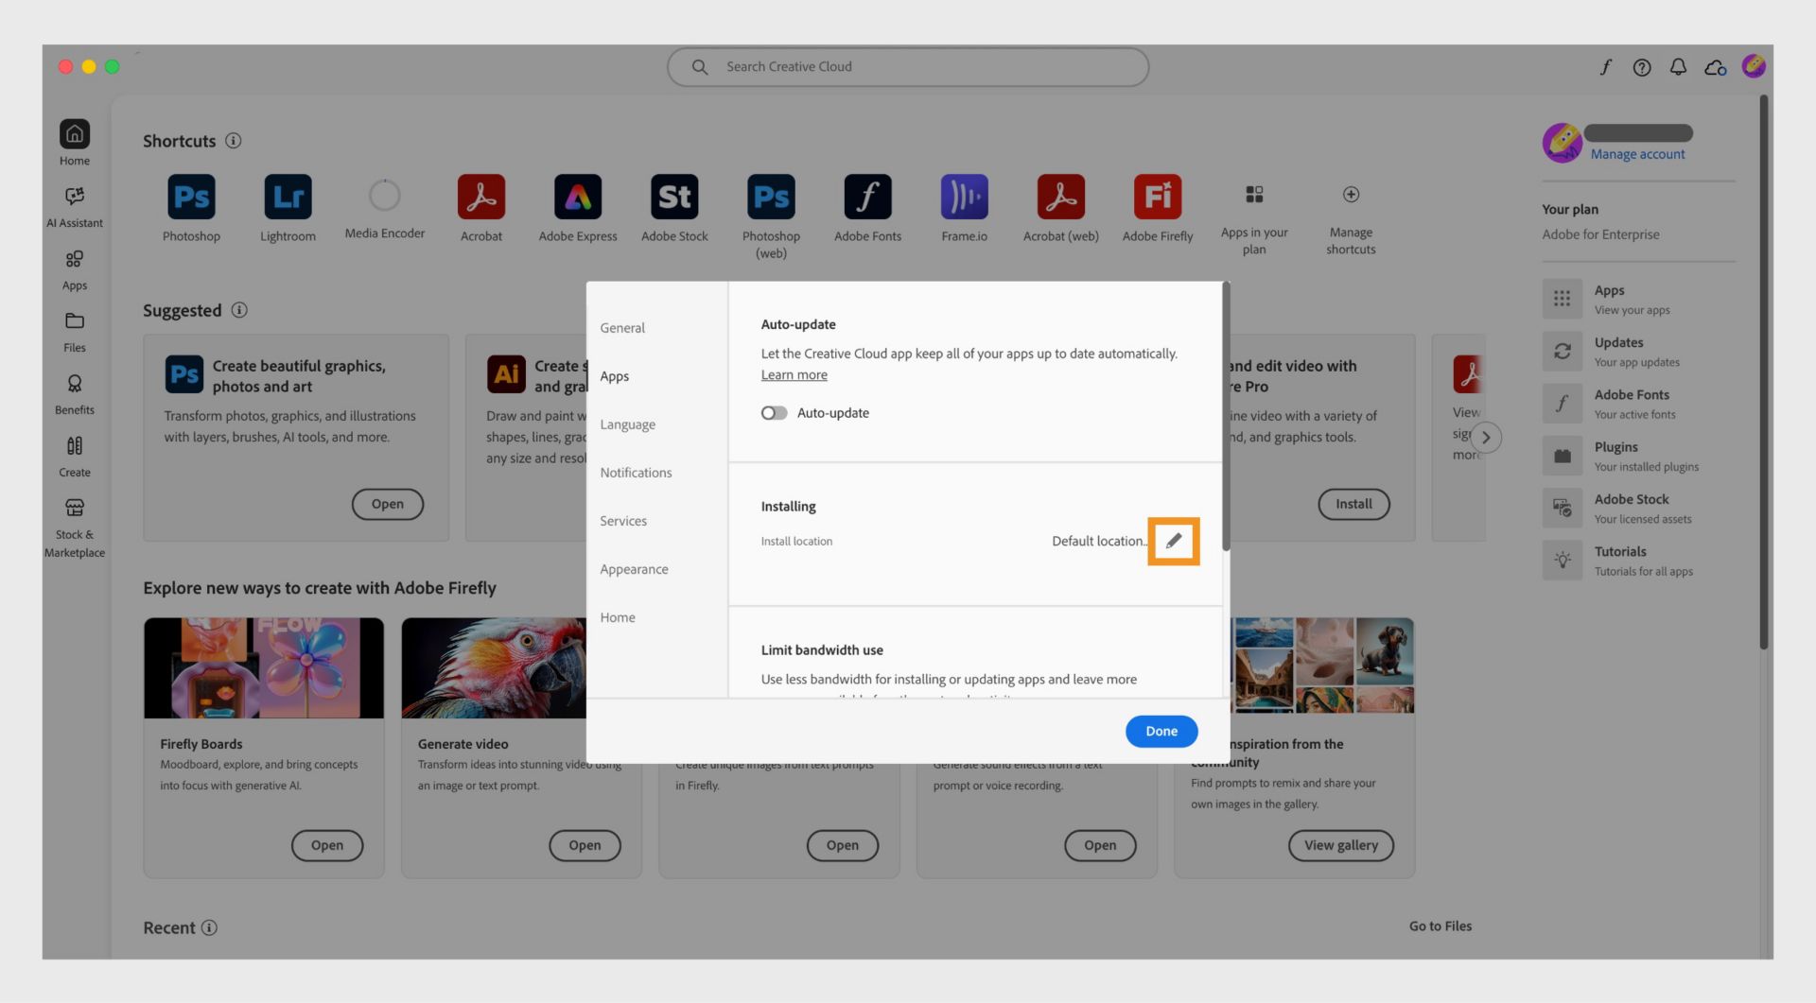
Task: Open Tutorials in the right panel
Action: (1637, 560)
